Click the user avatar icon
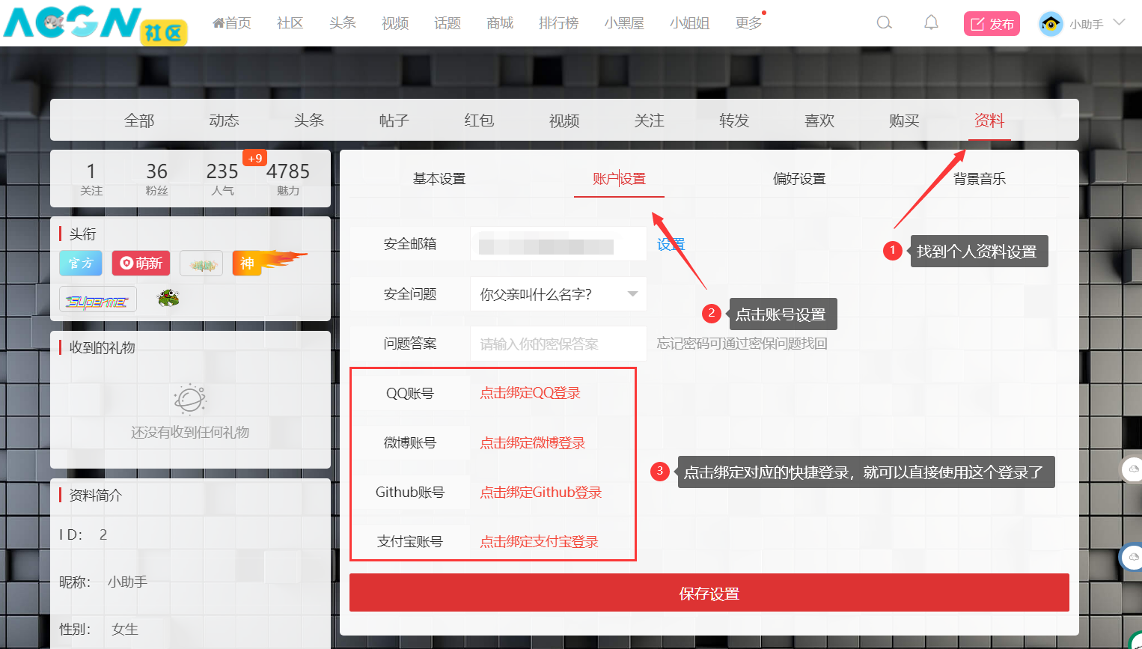 pyautogui.click(x=1051, y=24)
